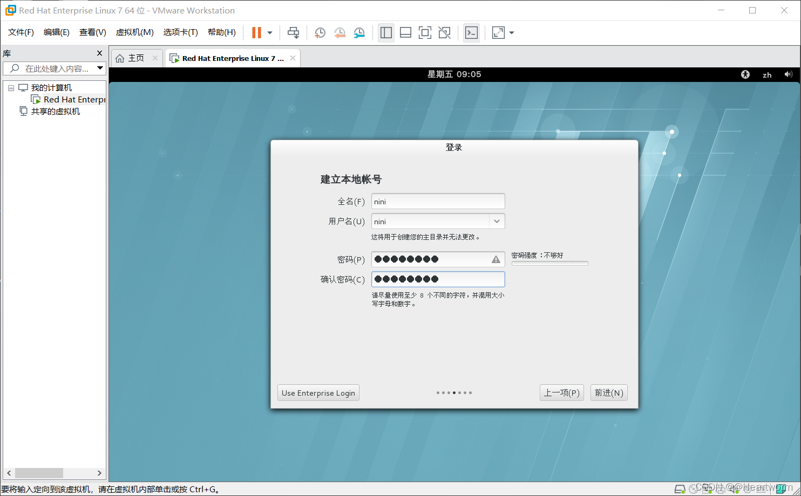Viewport: 801px width, 496px height.
Task: Select 我的计算机 in the library tree
Action: [x=51, y=88]
